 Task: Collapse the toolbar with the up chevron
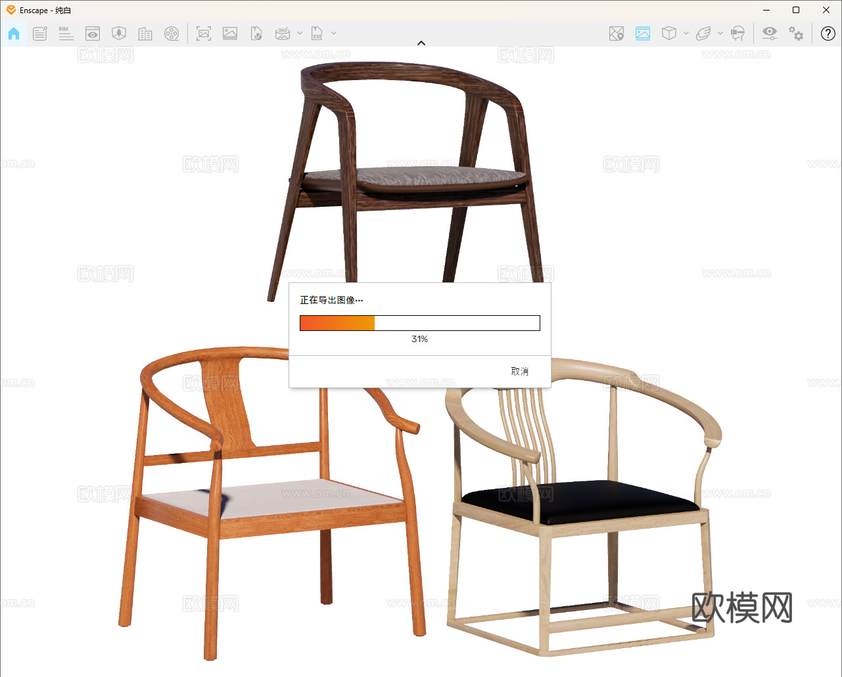tap(421, 43)
